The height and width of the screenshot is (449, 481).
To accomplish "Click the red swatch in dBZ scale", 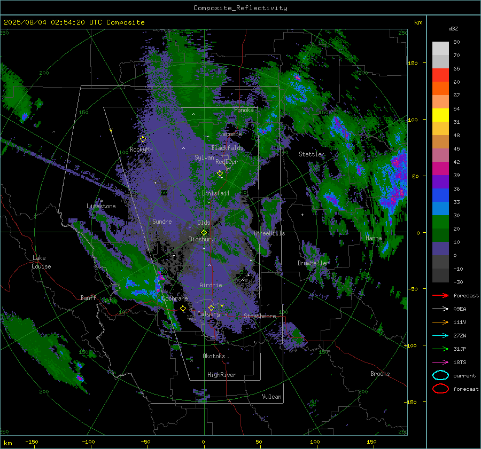I will [x=440, y=75].
